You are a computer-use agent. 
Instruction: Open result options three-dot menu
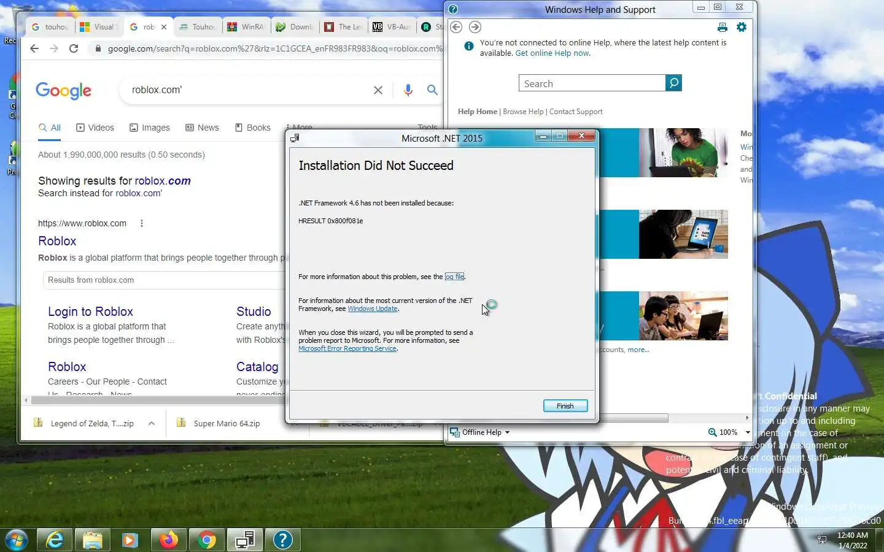142,223
